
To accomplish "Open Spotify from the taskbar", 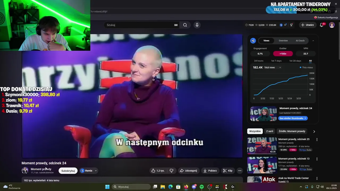I will coord(202,187).
